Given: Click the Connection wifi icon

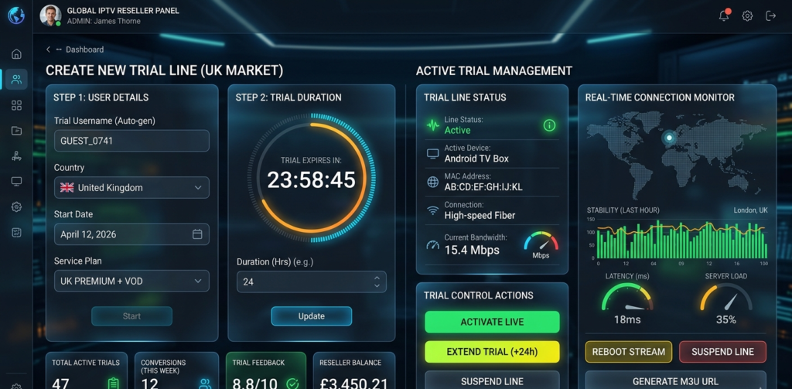Looking at the screenshot, I should click(433, 210).
